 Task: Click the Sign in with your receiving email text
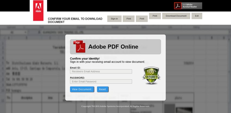pyautogui.click(x=107, y=62)
